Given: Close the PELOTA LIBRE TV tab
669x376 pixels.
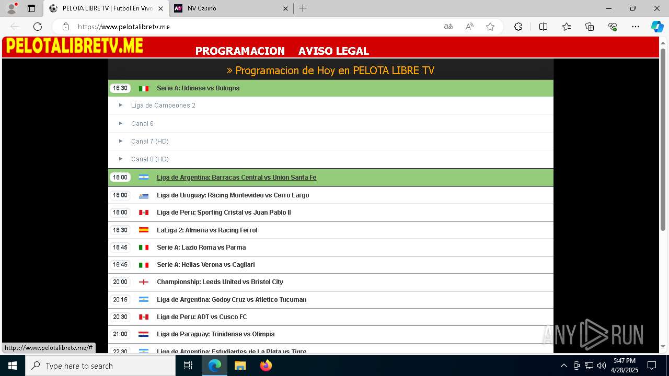Looking at the screenshot, I should (x=160, y=8).
